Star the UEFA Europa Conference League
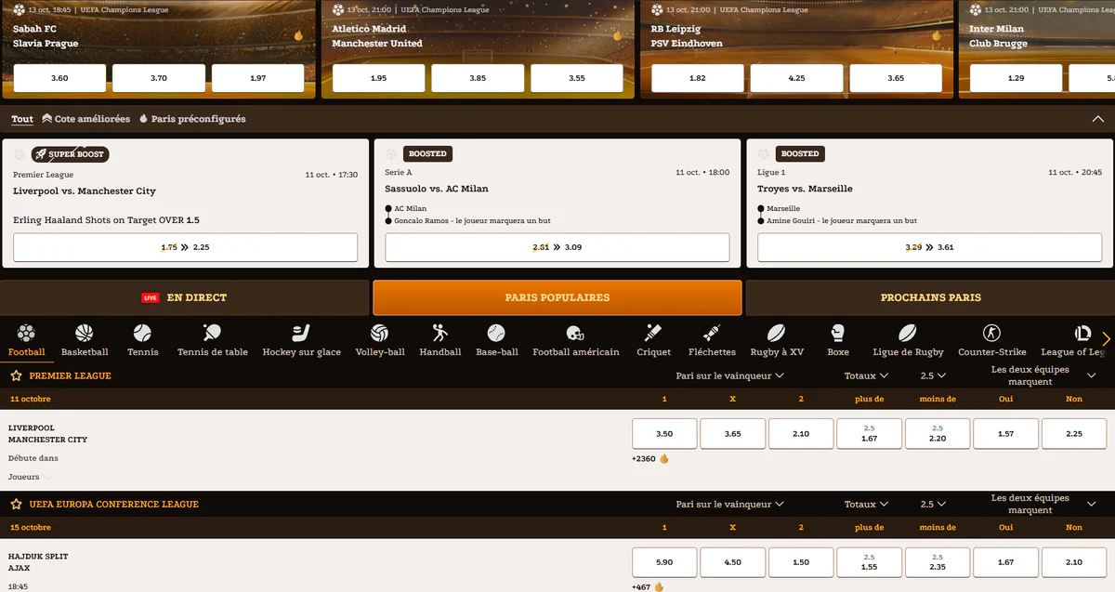Screen dimensions: 1115x592 [x=17, y=504]
